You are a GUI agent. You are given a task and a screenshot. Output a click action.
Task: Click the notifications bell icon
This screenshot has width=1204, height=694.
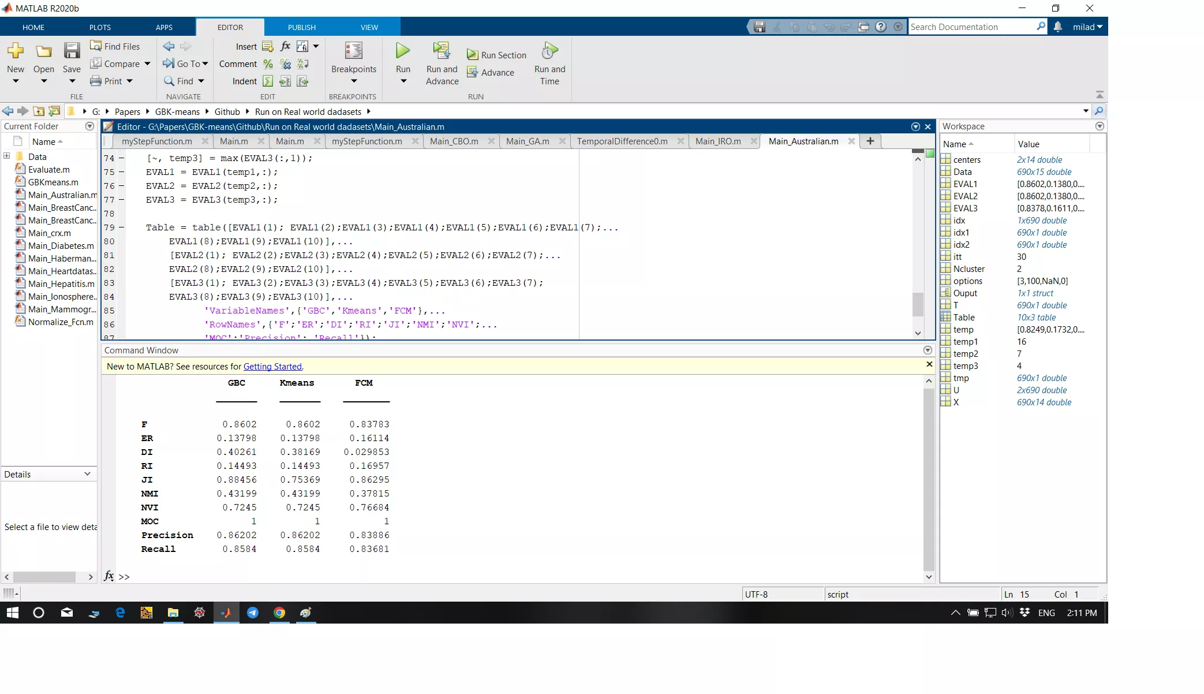click(x=1058, y=27)
